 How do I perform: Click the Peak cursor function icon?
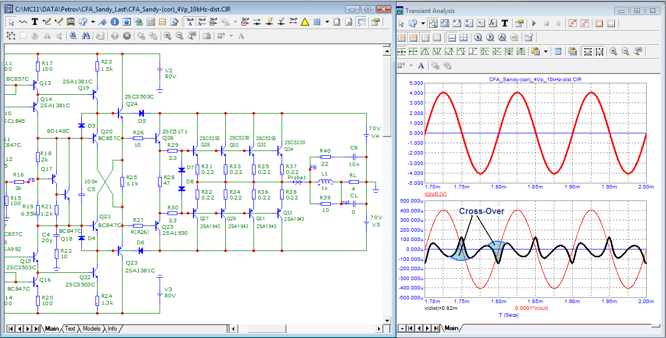coord(425,52)
